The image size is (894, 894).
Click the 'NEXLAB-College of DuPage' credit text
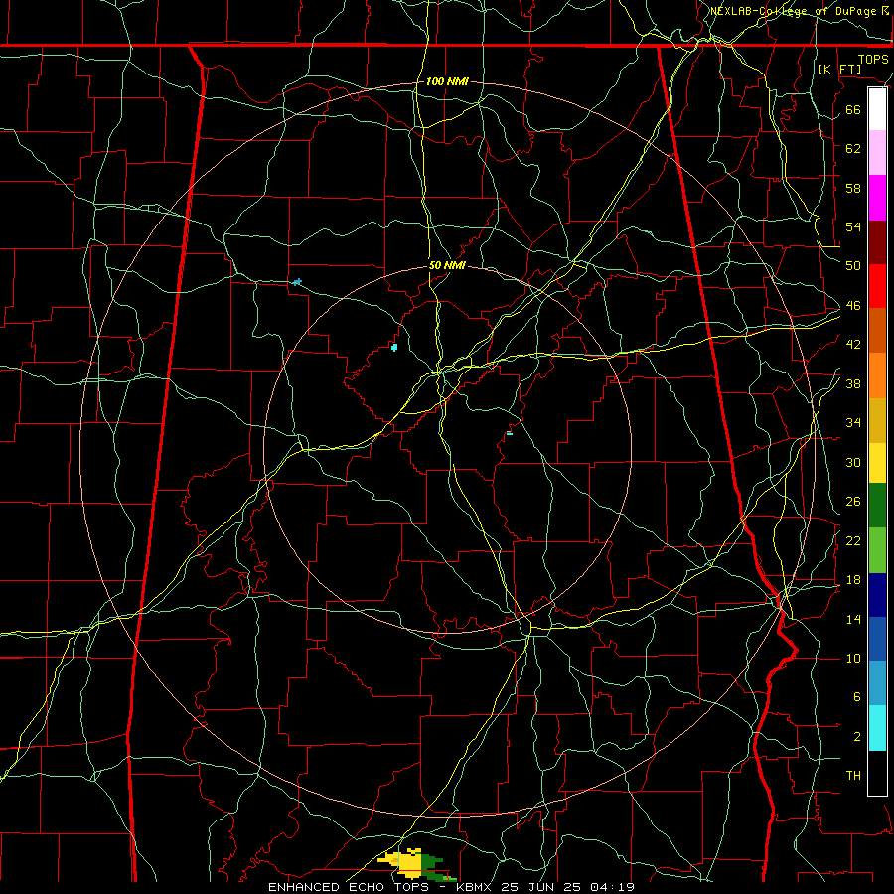pos(794,11)
